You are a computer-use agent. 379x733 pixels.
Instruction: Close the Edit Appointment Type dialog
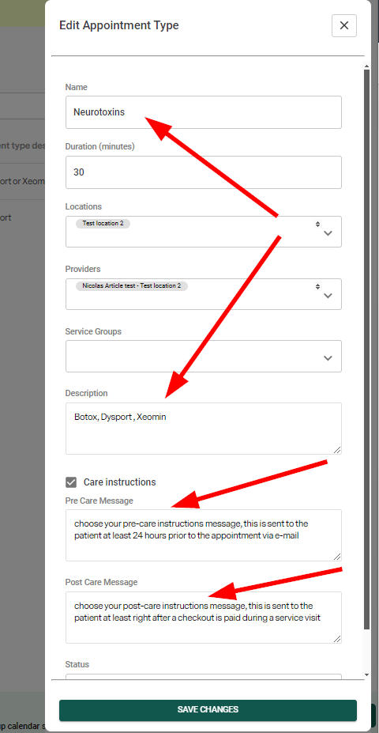point(344,25)
